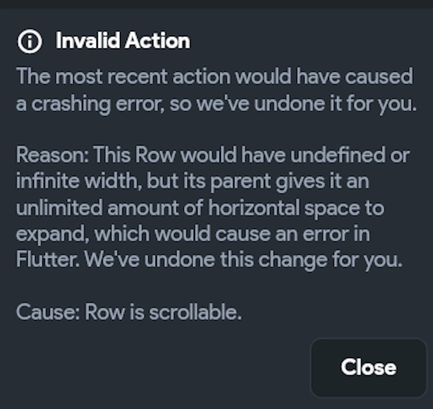The height and width of the screenshot is (409, 433).
Task: Click the word "Reason:" in message
Action: (x=52, y=155)
